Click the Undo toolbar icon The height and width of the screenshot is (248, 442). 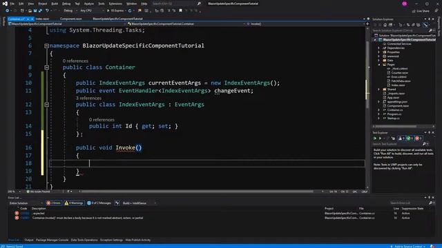(47, 11)
